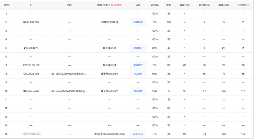The height and width of the screenshot is (139, 254).
Task: Click hop number 1 cell
Action: point(6,14)
